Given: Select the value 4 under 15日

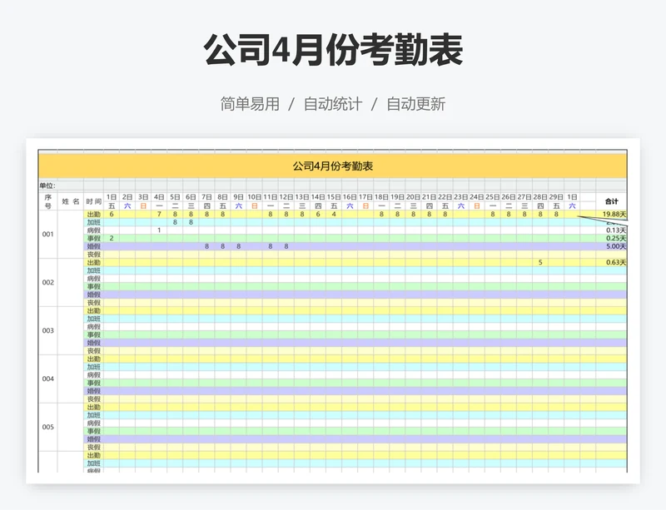Looking at the screenshot, I should (334, 214).
